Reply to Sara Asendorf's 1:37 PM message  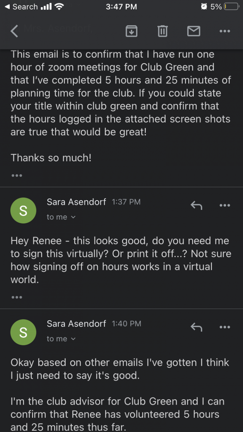tap(196, 205)
